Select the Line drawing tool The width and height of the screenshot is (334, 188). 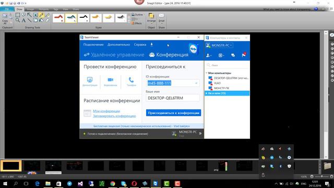29,20
